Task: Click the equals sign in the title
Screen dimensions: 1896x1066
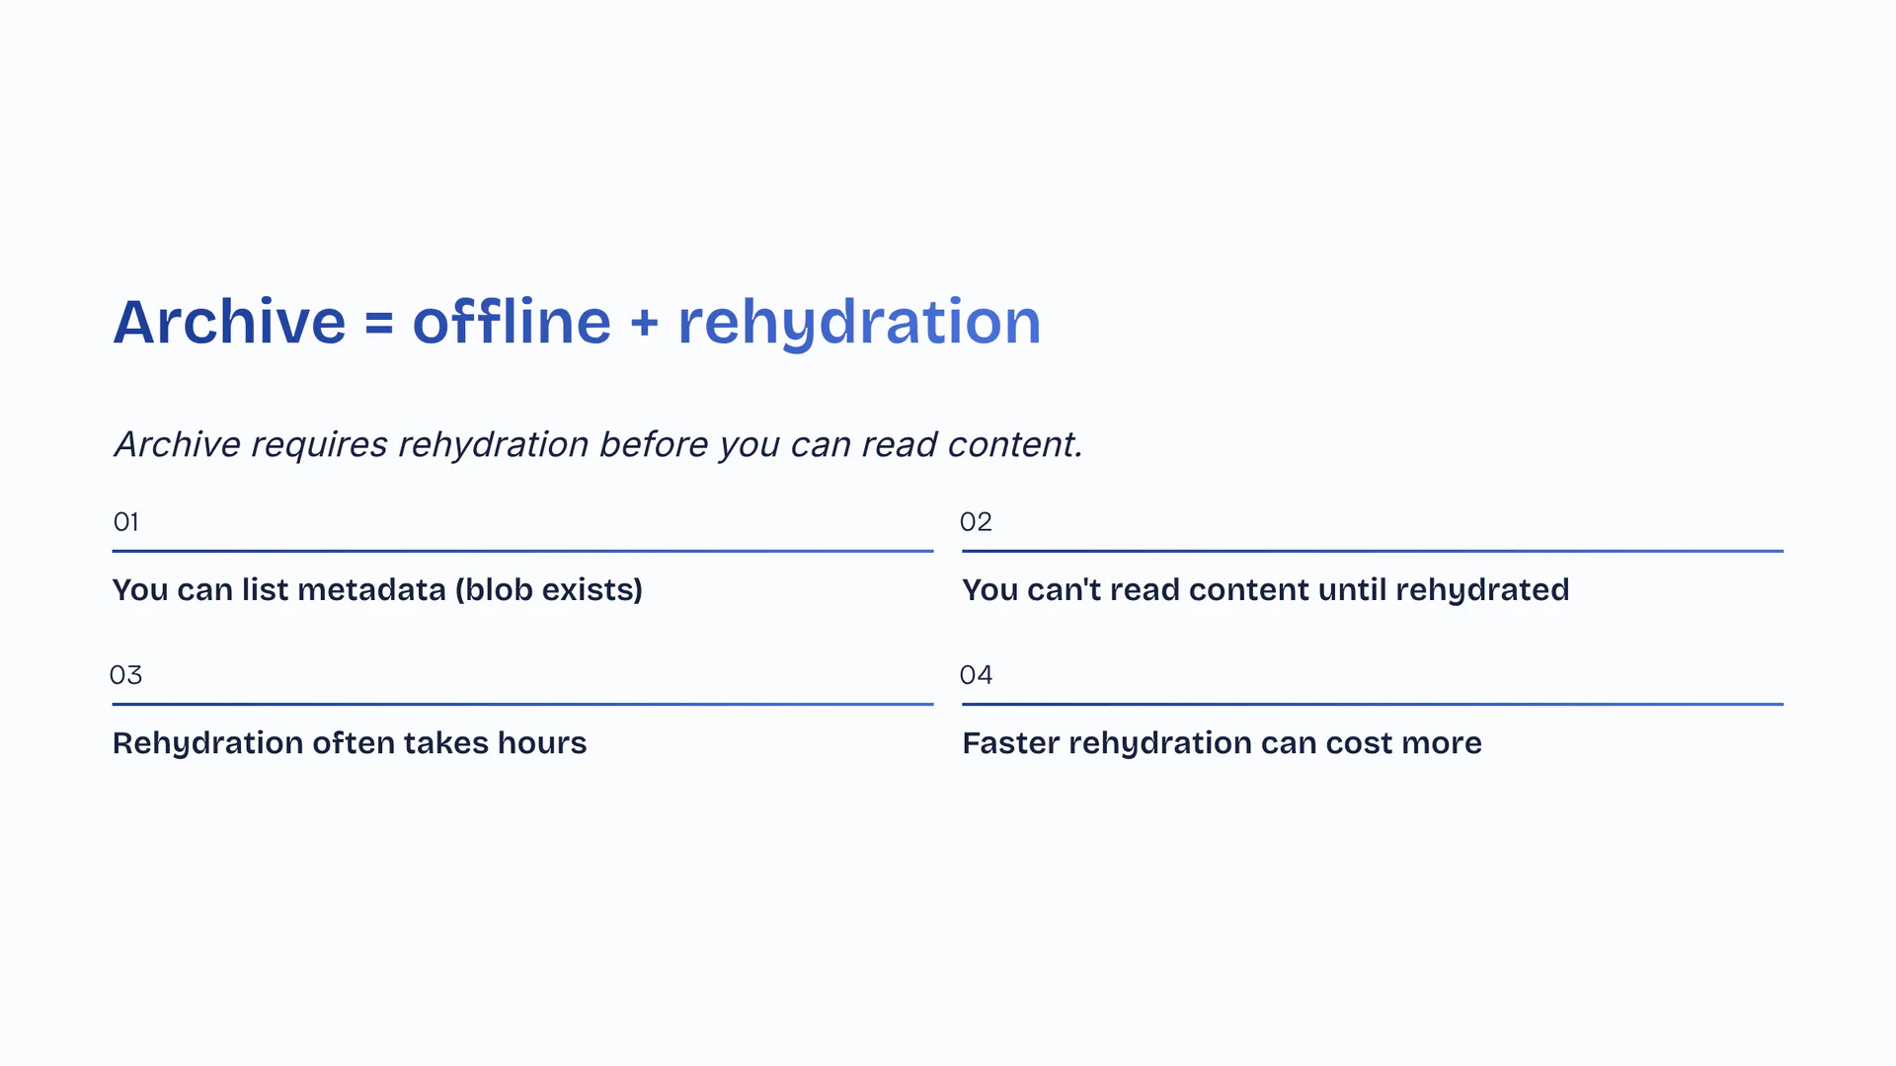Action: point(379,324)
